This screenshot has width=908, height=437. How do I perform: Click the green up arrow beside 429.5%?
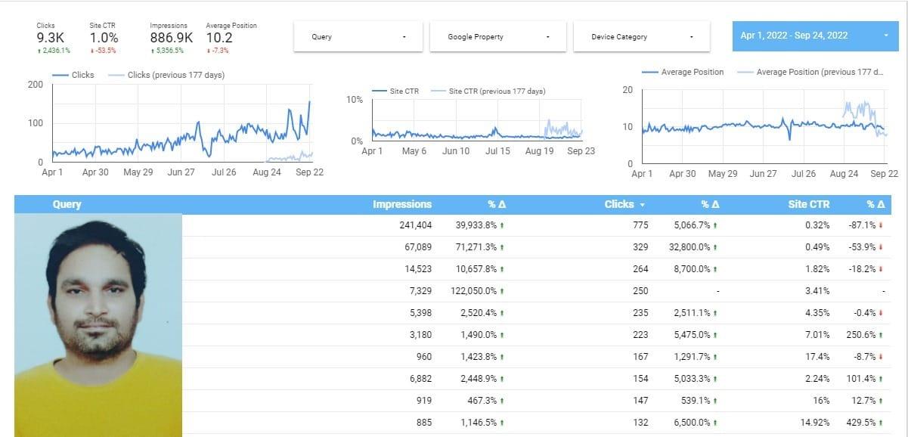pyautogui.click(x=881, y=423)
